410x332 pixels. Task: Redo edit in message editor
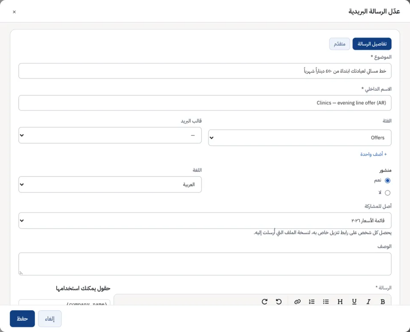pyautogui.click(x=265, y=302)
